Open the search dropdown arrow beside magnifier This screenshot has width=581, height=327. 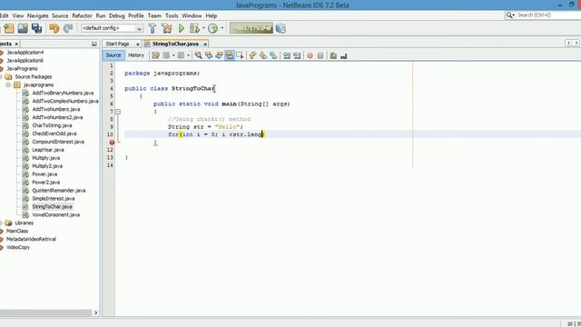click(514, 15)
